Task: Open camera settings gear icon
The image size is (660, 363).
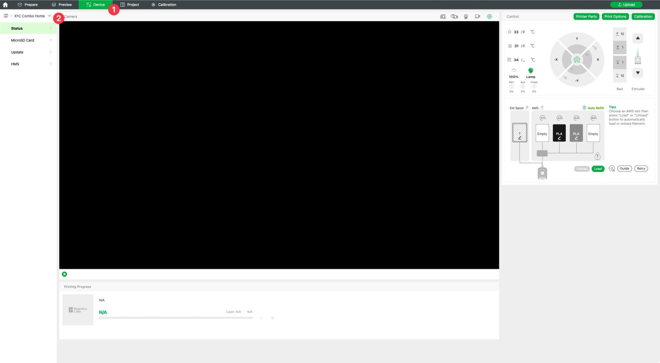Action: click(489, 16)
